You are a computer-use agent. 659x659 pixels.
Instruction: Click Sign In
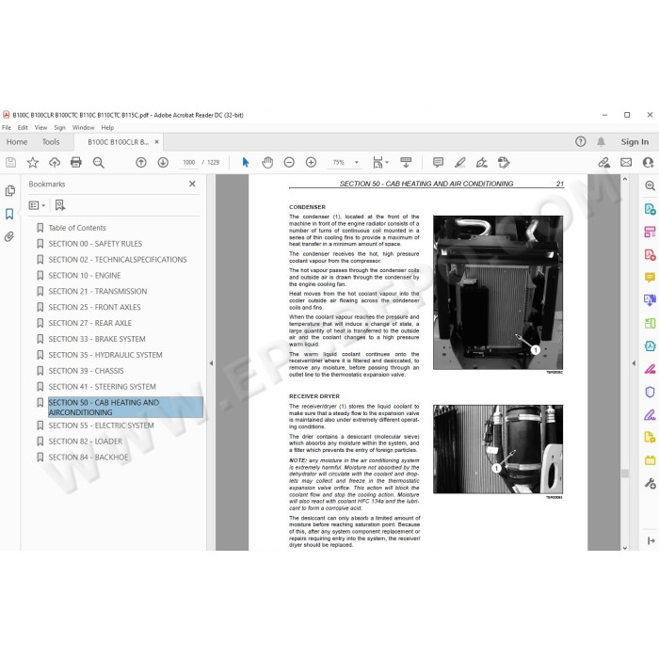[635, 142]
